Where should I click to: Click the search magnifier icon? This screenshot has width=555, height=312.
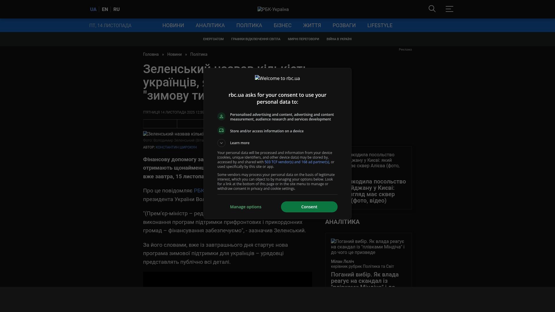pos(432,9)
